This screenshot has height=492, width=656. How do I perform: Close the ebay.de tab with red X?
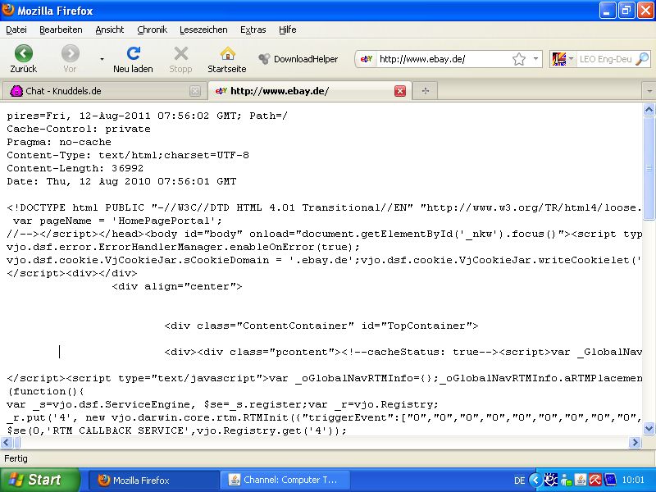400,91
